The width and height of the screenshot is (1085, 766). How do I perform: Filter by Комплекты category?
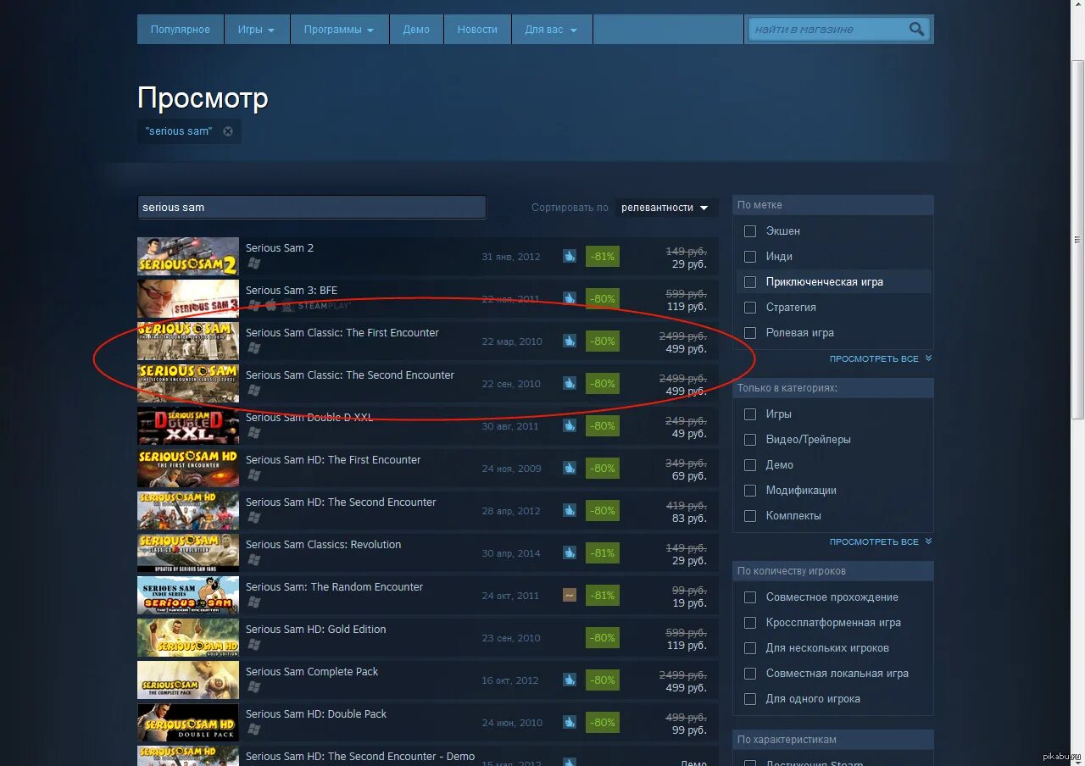click(750, 515)
